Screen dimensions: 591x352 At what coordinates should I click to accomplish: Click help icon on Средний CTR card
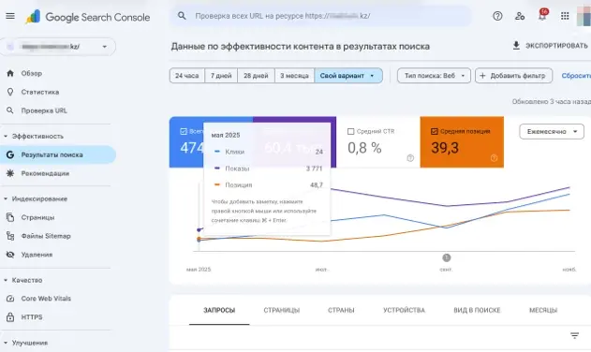[410, 158]
